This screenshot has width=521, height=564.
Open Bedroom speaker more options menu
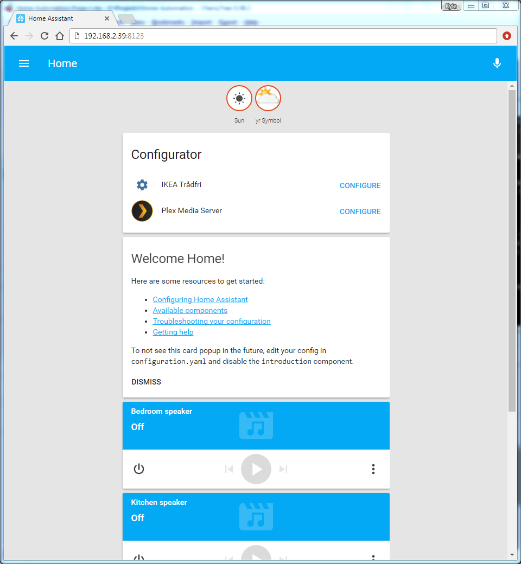373,469
